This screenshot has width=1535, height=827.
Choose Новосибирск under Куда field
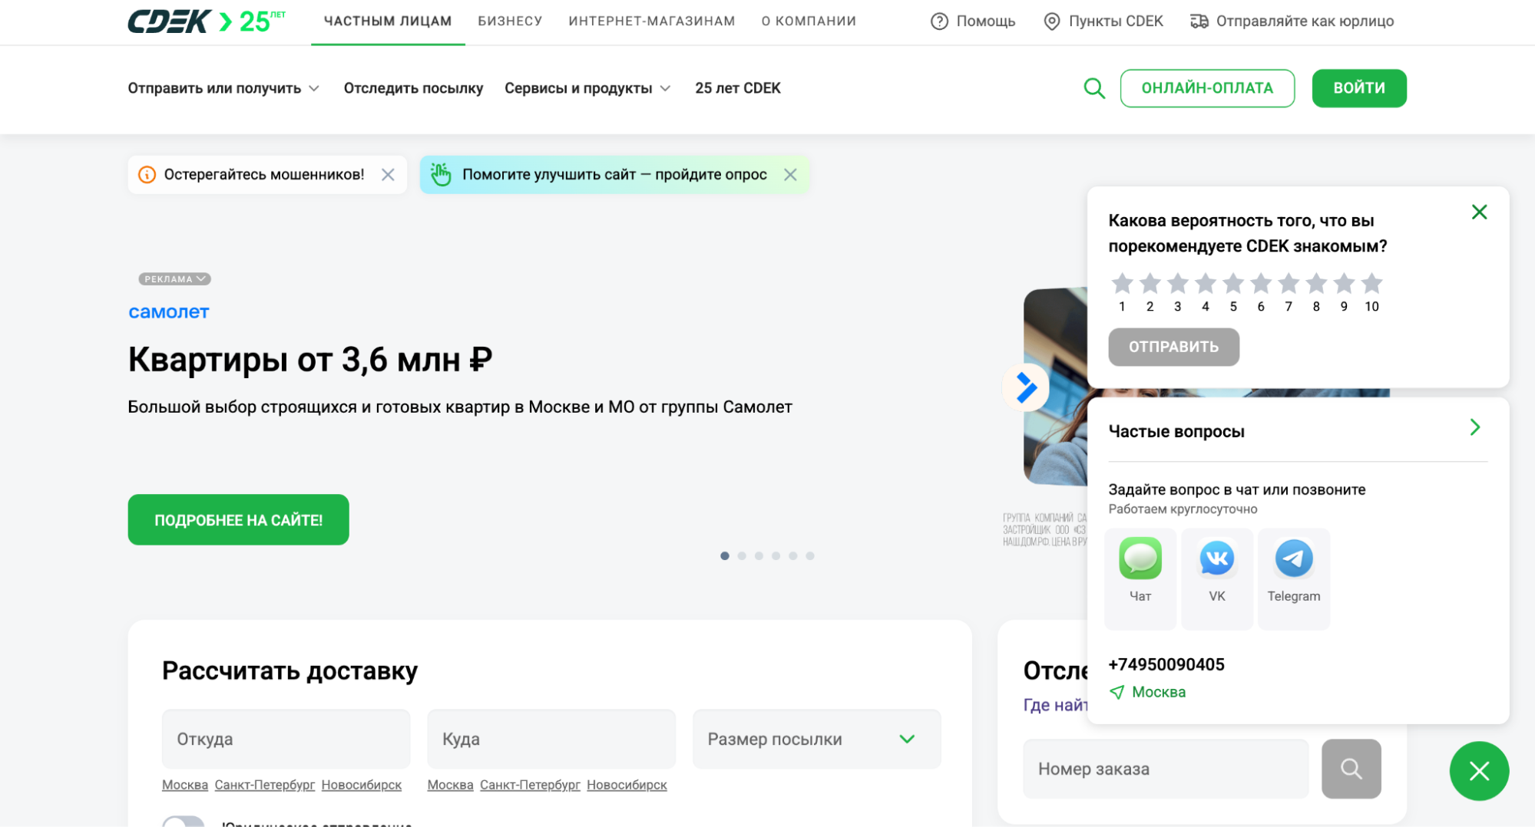[x=627, y=785]
